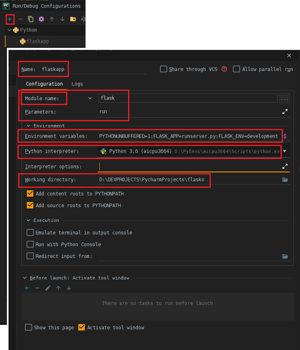Browse module name with ellipsis button
300x350 pixels.
[284, 99]
